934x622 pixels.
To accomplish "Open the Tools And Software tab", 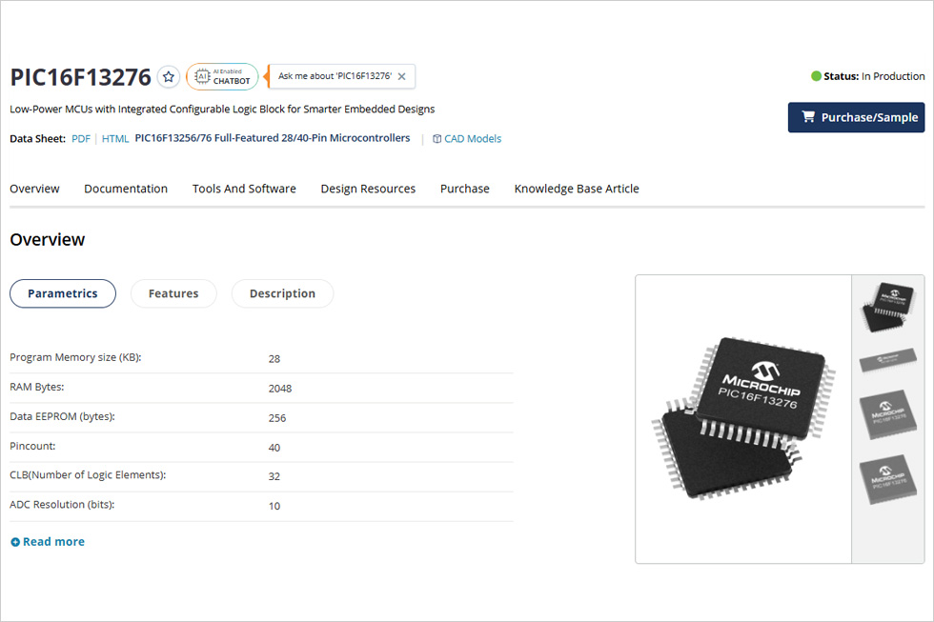I will (x=244, y=189).
